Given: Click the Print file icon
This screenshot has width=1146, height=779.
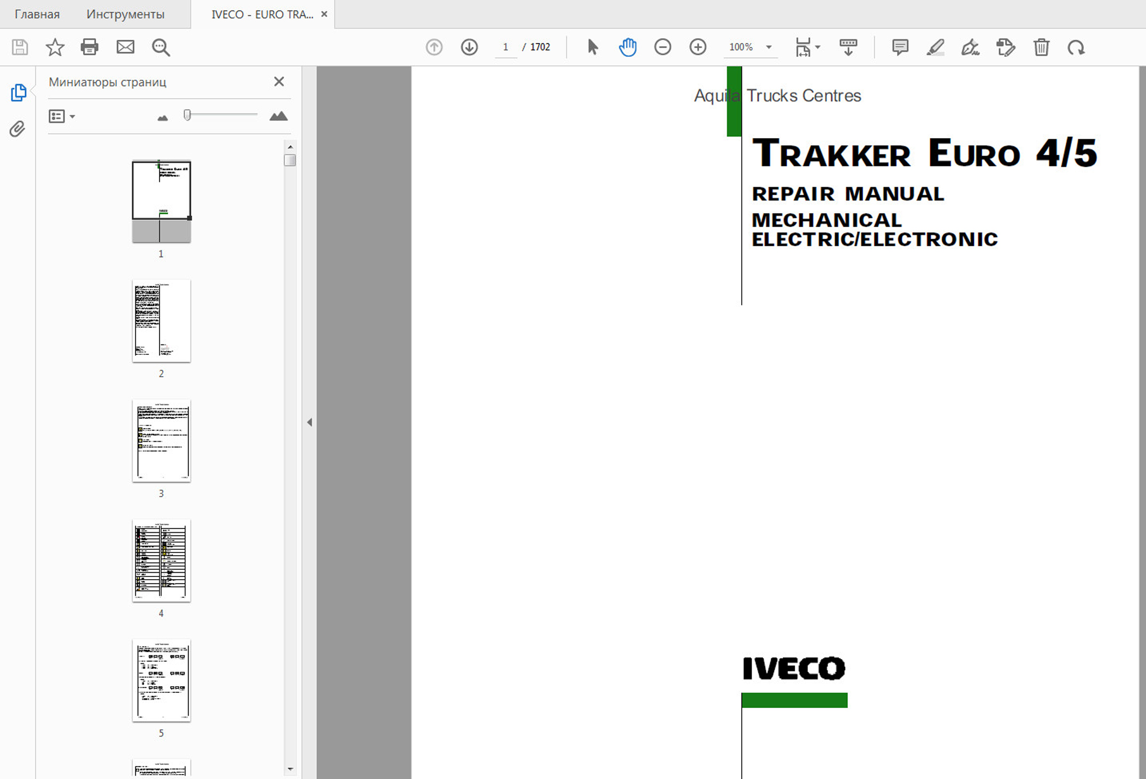Looking at the screenshot, I should pos(90,47).
